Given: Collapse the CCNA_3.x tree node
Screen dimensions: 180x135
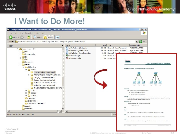Looking at the screenshot, I should [23, 67].
